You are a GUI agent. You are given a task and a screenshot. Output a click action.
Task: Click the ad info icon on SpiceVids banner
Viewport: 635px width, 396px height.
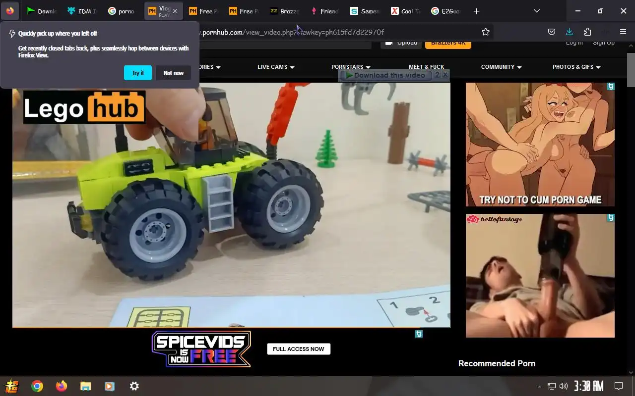[419, 334]
